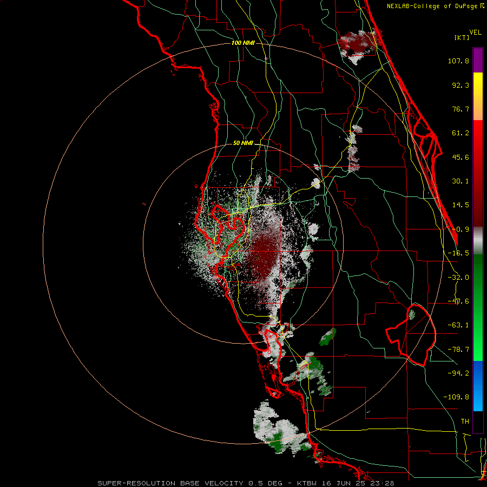Viewport: 487px width, 487px height.
Task: Click the large dark red echo inside 50 NMI ring
Action: [x=264, y=256]
